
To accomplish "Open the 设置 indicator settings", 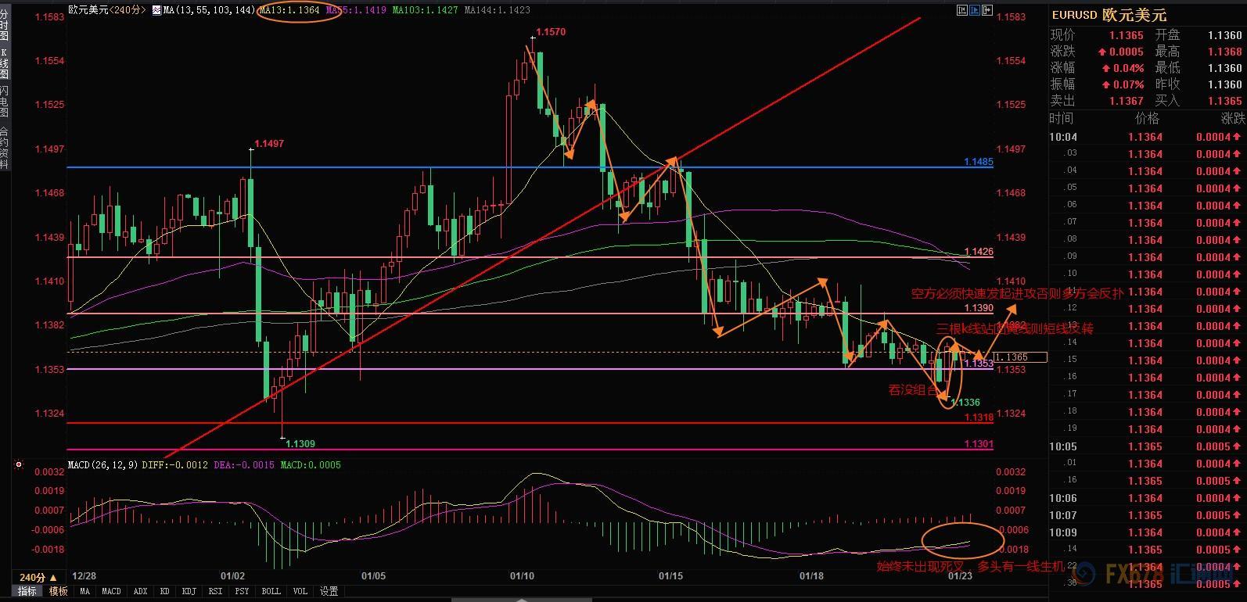I will [329, 592].
